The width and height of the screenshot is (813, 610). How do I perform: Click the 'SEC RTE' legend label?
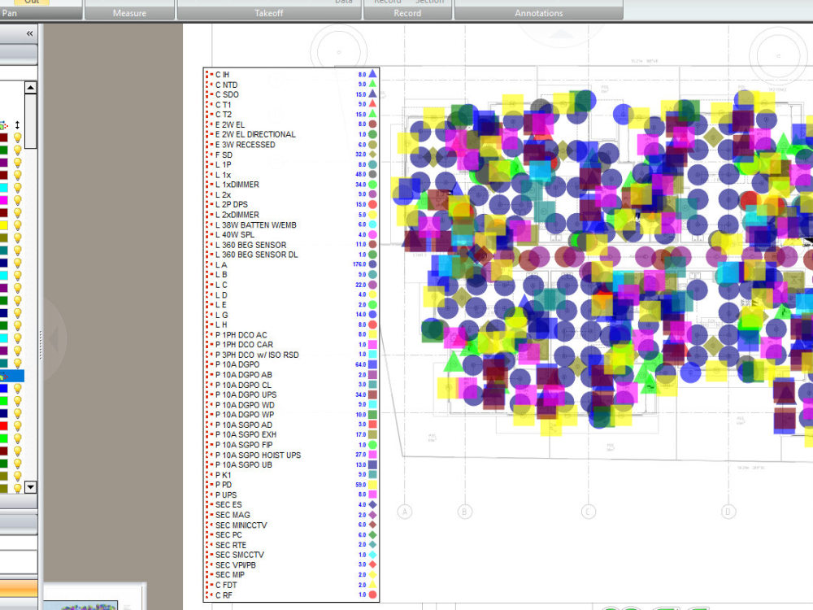coord(231,545)
